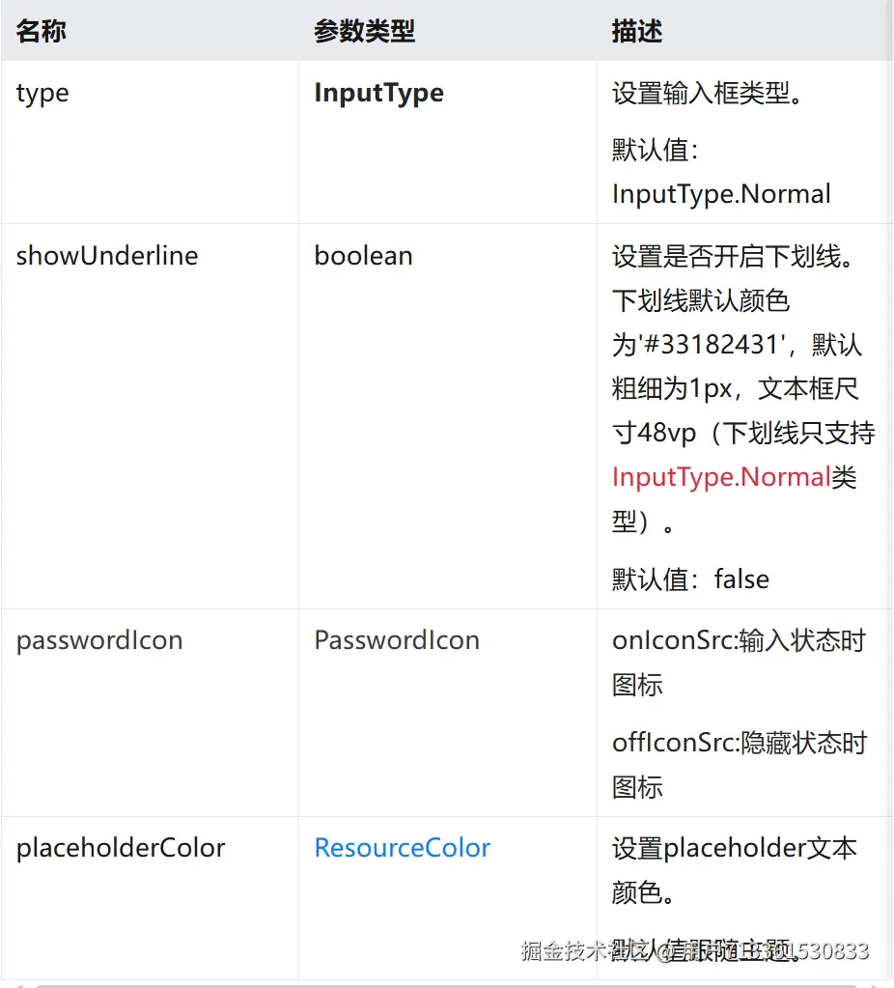Click the scrollbar's right arrow
The width and height of the screenshot is (894, 988).
pyautogui.click(x=875, y=985)
